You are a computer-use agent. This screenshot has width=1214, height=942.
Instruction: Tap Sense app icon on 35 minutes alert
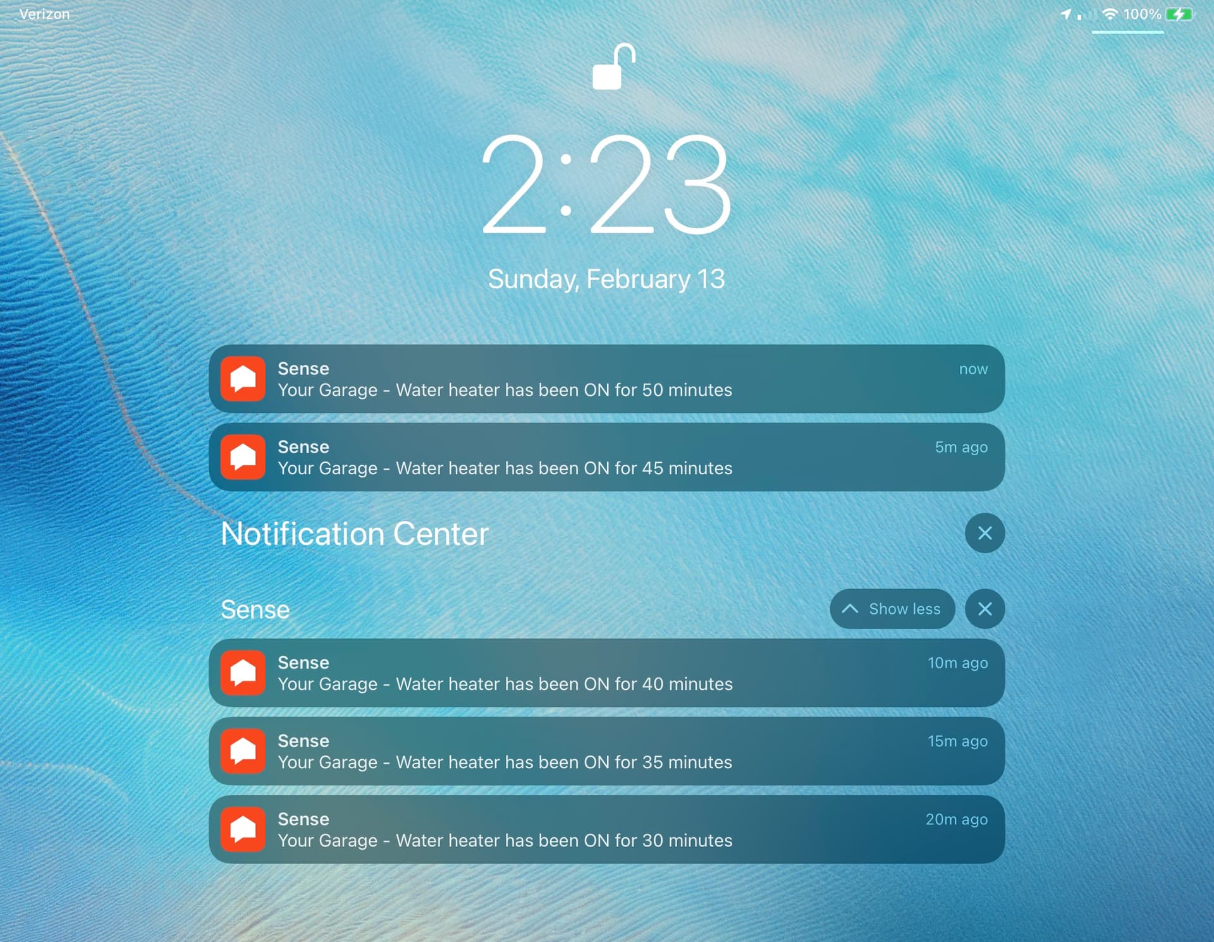[x=243, y=751]
